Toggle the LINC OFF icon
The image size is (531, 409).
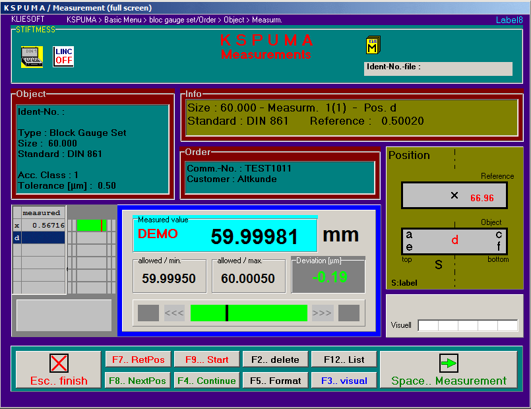coord(63,57)
